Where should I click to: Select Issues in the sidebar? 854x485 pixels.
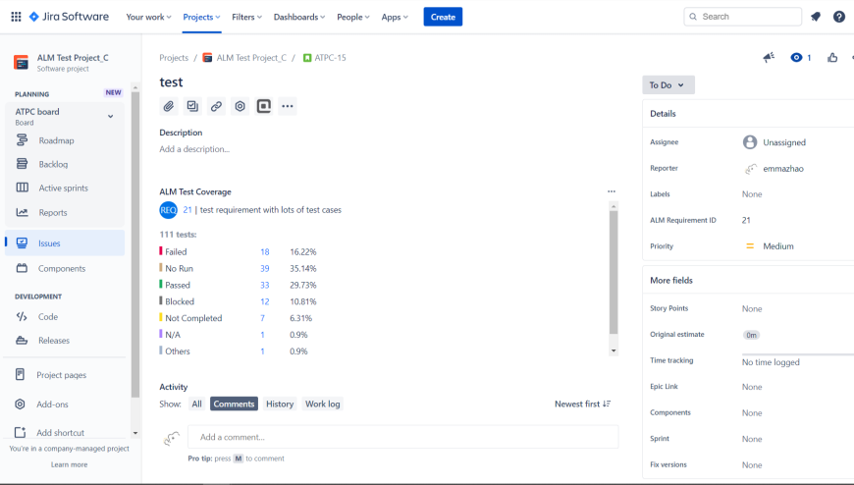click(65, 243)
